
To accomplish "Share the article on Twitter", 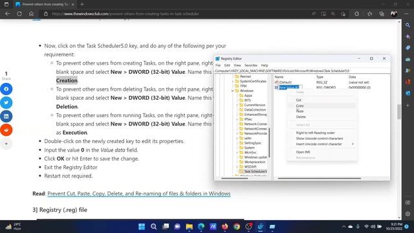I will click(x=6, y=102).
